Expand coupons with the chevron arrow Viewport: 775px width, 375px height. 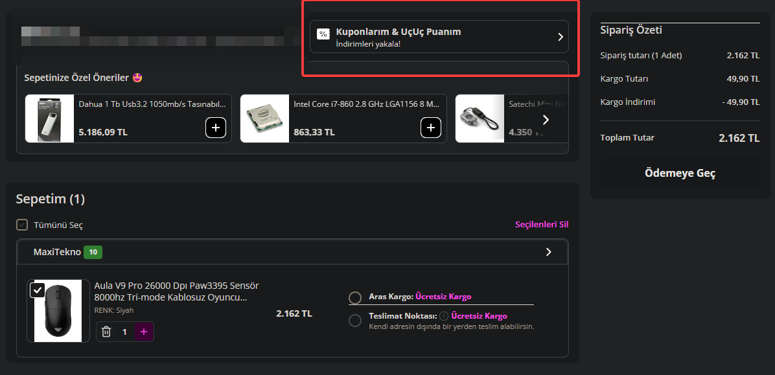point(560,37)
